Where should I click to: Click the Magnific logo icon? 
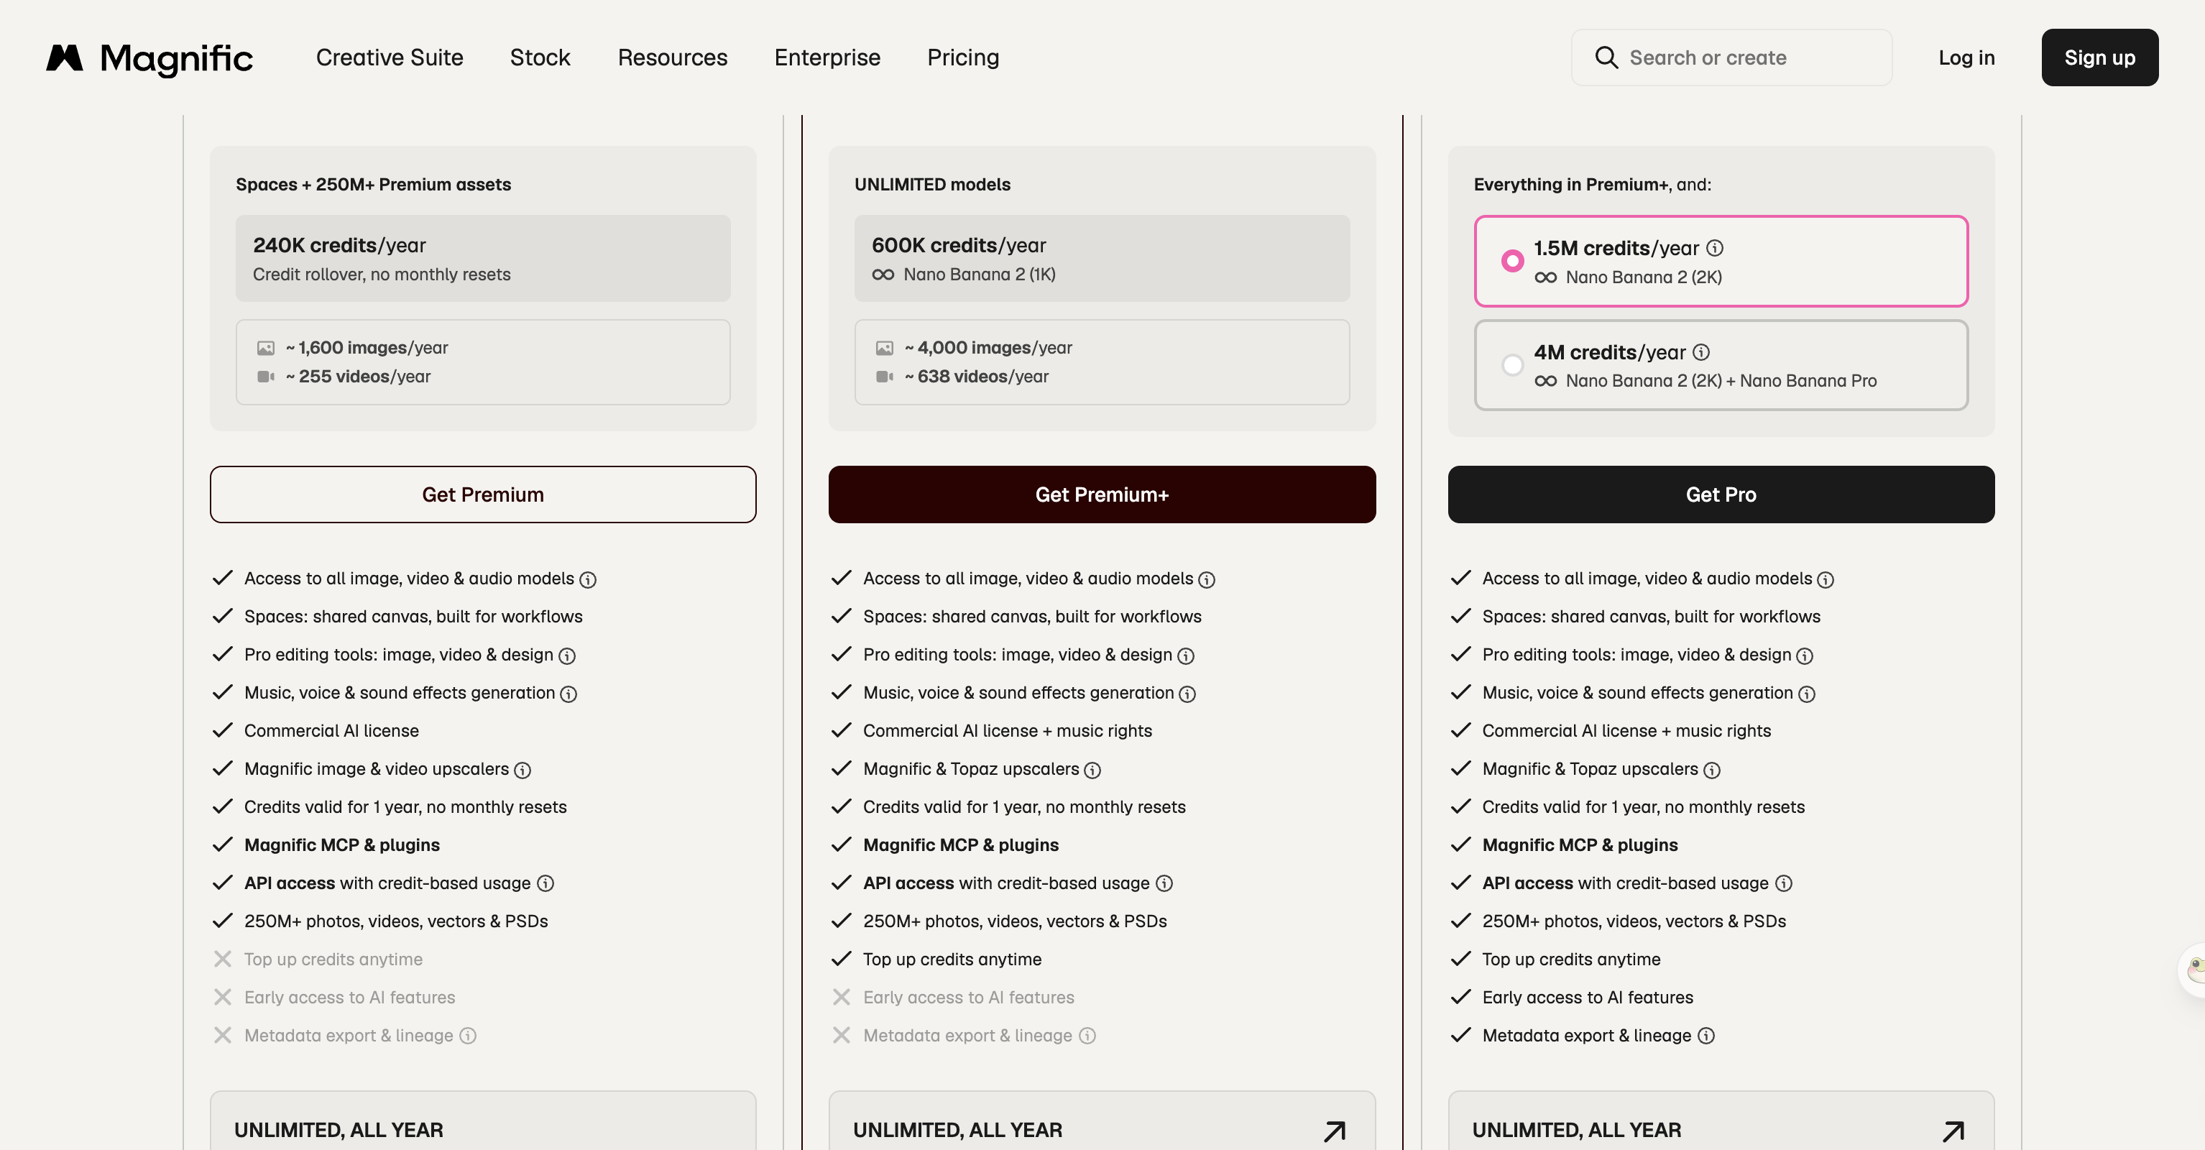pyautogui.click(x=64, y=57)
